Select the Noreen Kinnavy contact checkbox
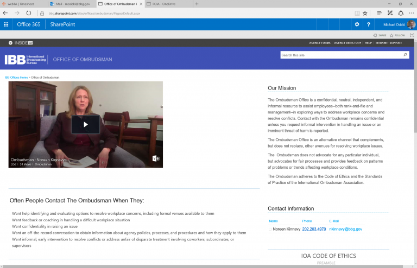This screenshot has height=268, width=417. (x=270, y=229)
